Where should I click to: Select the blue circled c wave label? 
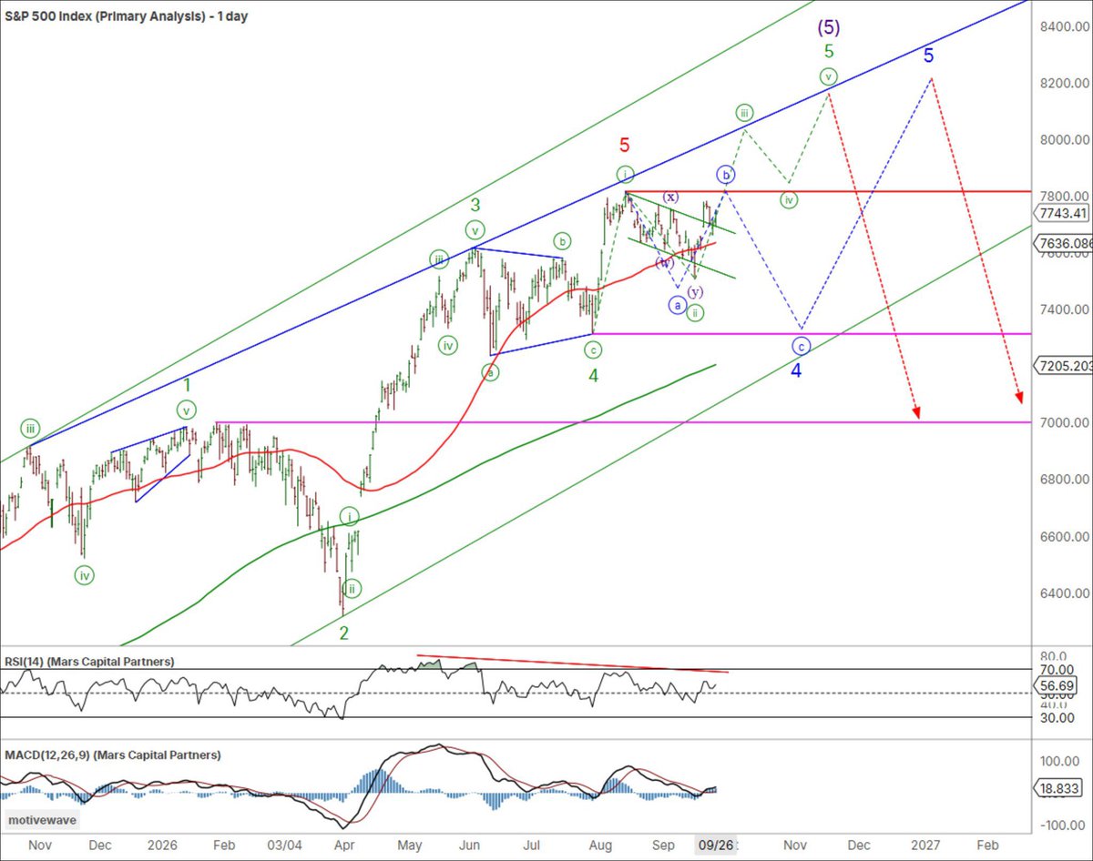(x=801, y=346)
